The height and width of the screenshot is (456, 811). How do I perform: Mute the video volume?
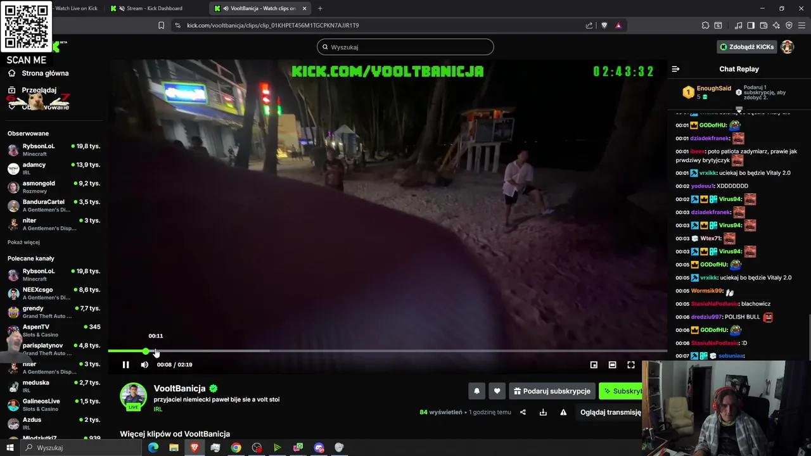(x=144, y=365)
